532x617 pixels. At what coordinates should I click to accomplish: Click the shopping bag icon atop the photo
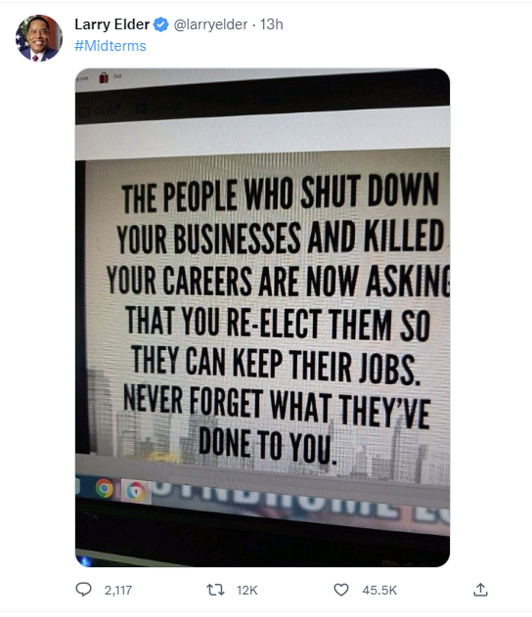click(x=104, y=77)
